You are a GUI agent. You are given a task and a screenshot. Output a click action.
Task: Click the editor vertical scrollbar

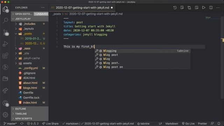(x=222, y=57)
